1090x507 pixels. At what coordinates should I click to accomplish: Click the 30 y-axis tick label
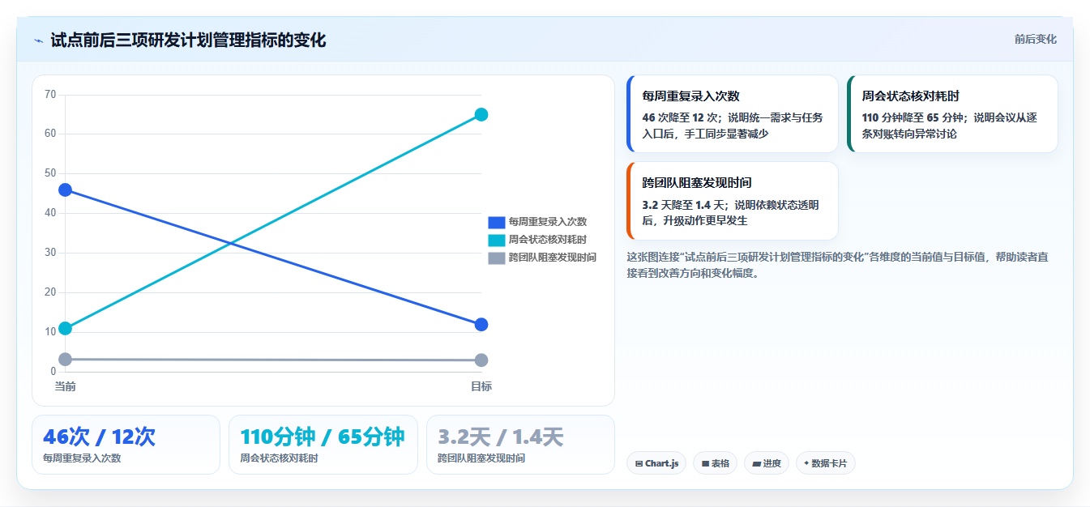pyautogui.click(x=50, y=253)
